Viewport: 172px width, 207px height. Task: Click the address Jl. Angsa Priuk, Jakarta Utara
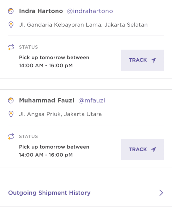60,114
